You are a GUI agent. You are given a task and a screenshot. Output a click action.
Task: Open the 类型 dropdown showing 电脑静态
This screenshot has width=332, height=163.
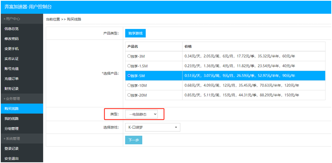coord(141,114)
